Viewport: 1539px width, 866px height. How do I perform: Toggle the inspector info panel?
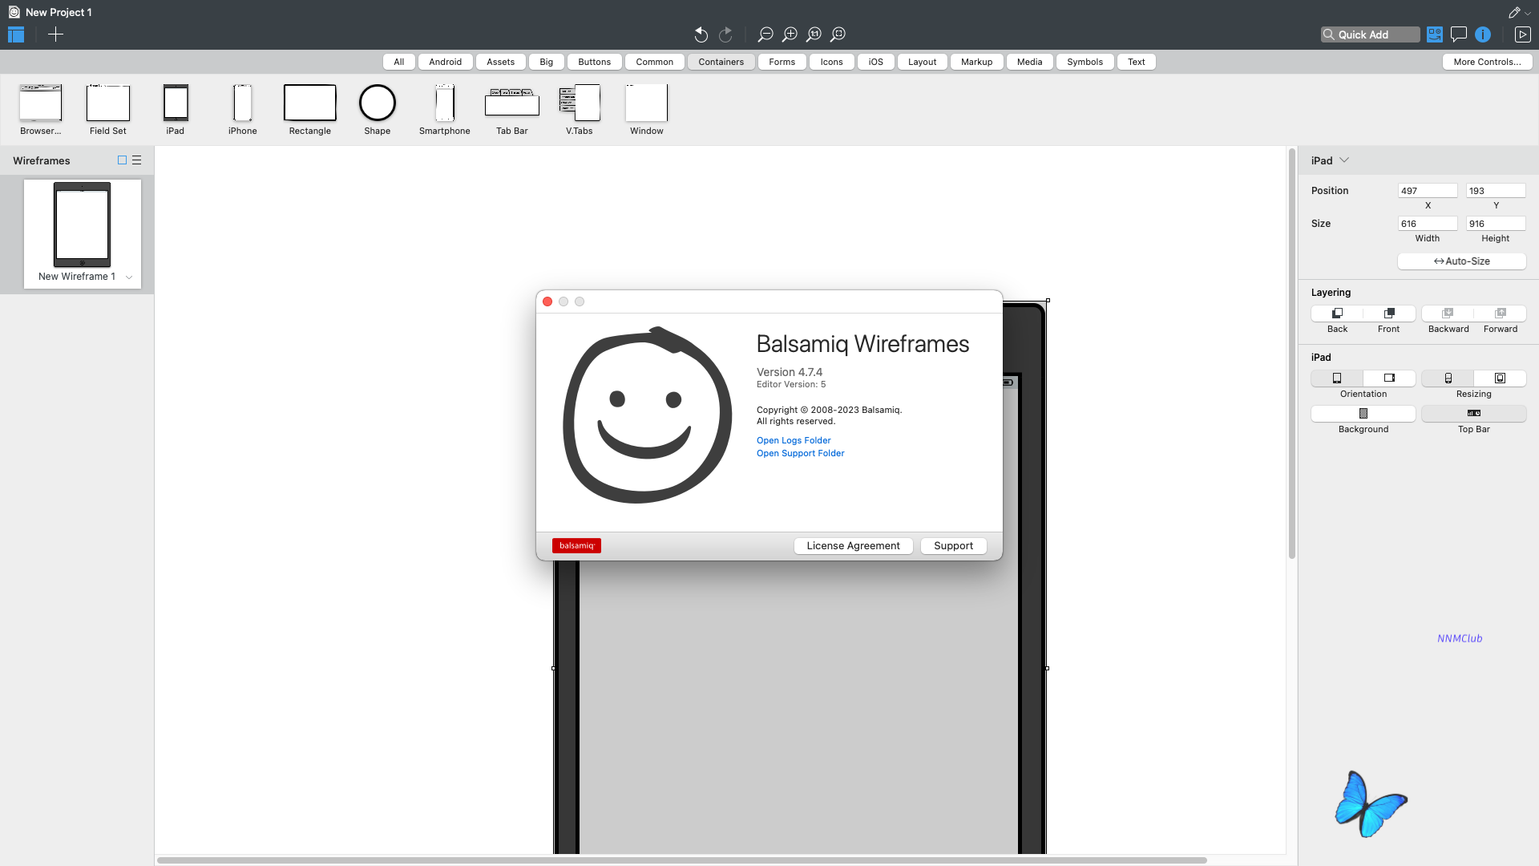coord(1483,34)
